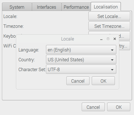Click the Character Set dropdown arrow
Image resolution: width=134 pixels, height=115 pixels.
click(112, 70)
